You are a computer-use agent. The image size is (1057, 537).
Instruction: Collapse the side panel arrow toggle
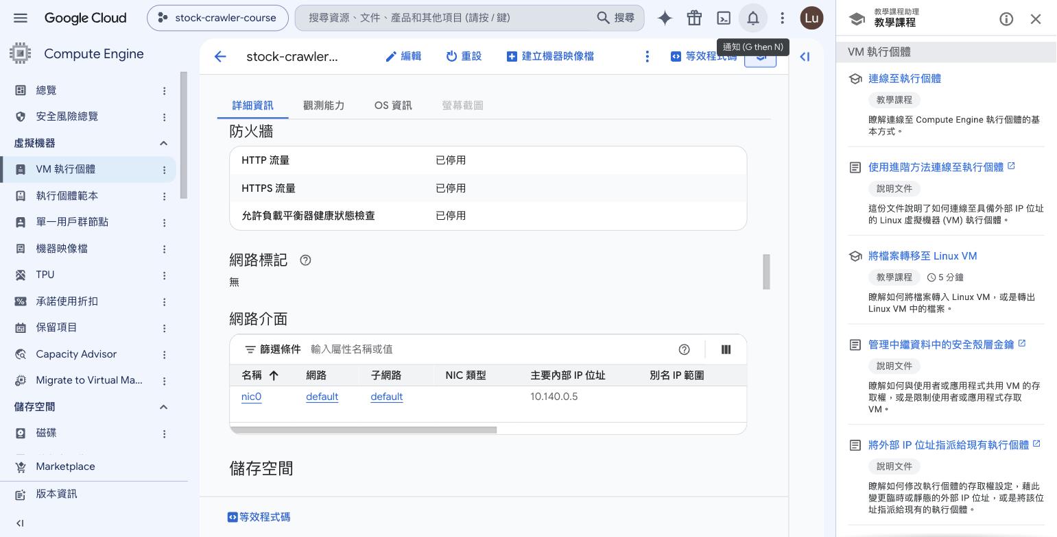(805, 56)
